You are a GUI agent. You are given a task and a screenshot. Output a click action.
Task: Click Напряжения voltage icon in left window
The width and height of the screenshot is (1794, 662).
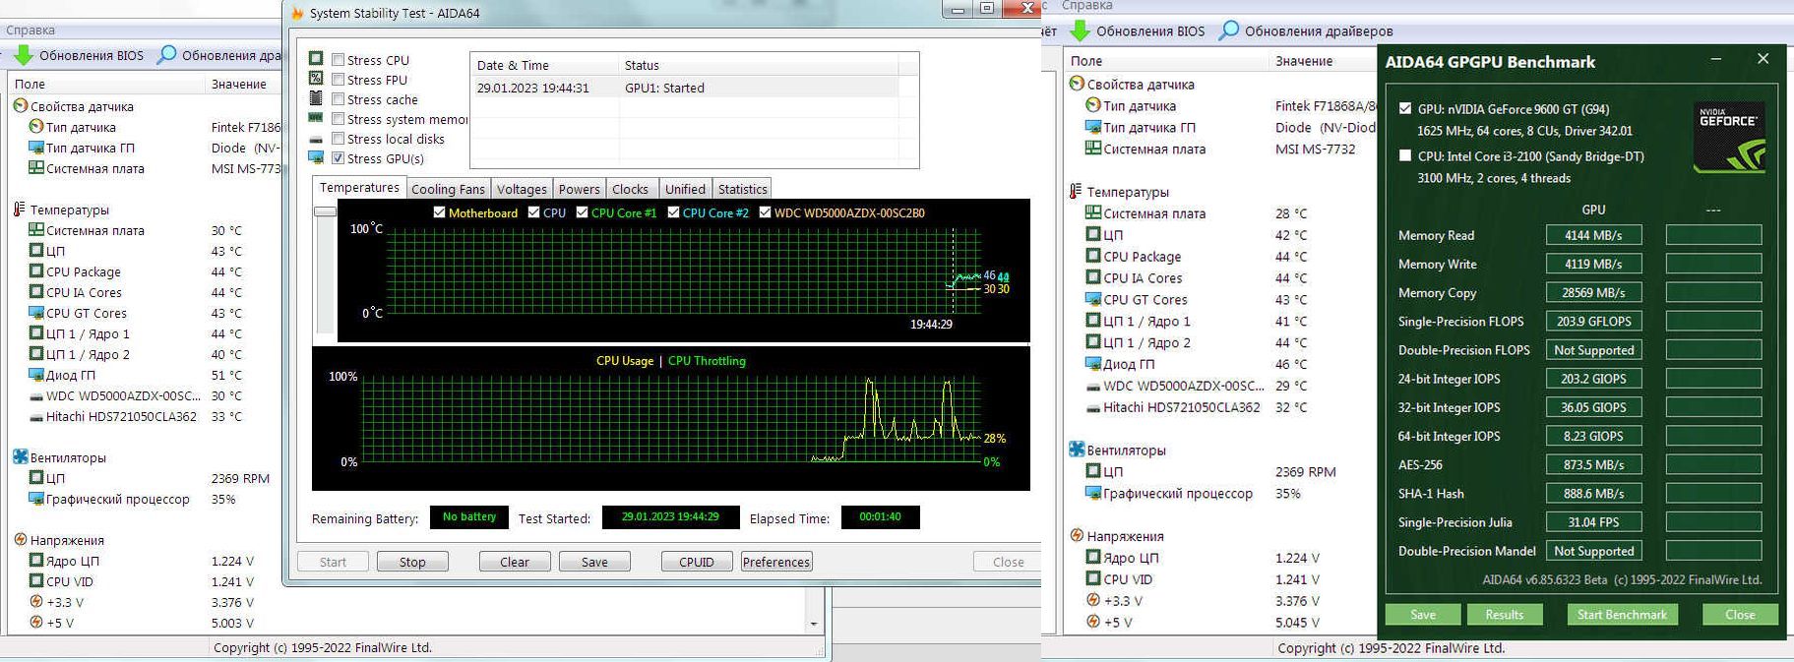click(20, 540)
